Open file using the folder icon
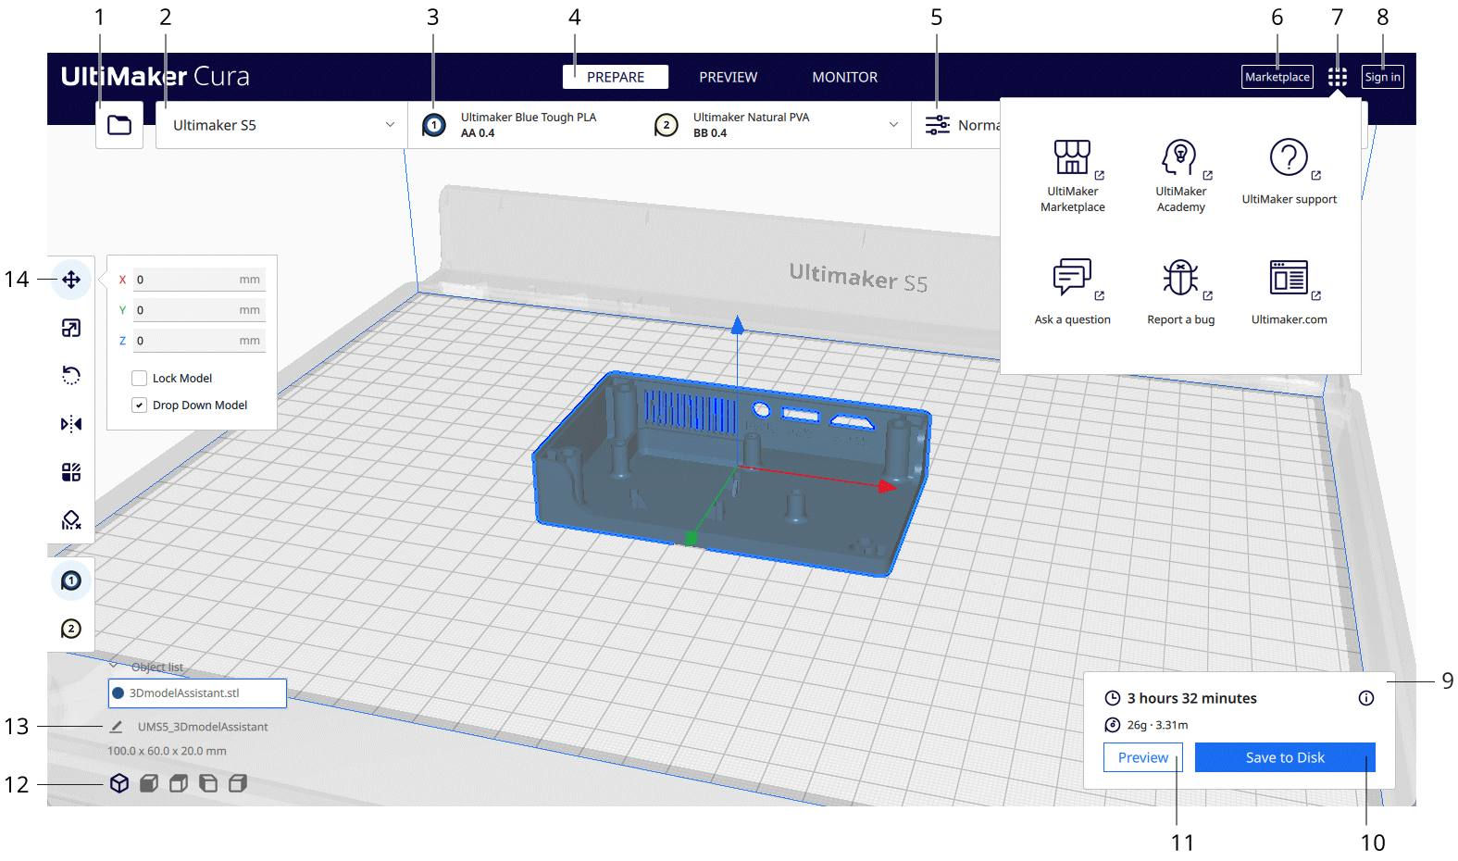This screenshot has height=861, width=1458. click(x=119, y=125)
